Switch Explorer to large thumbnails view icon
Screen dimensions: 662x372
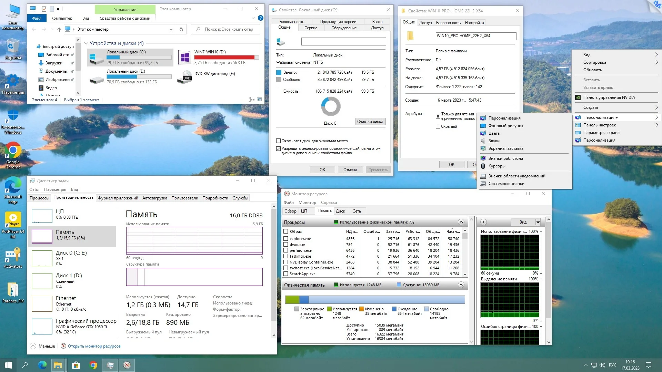click(259, 100)
